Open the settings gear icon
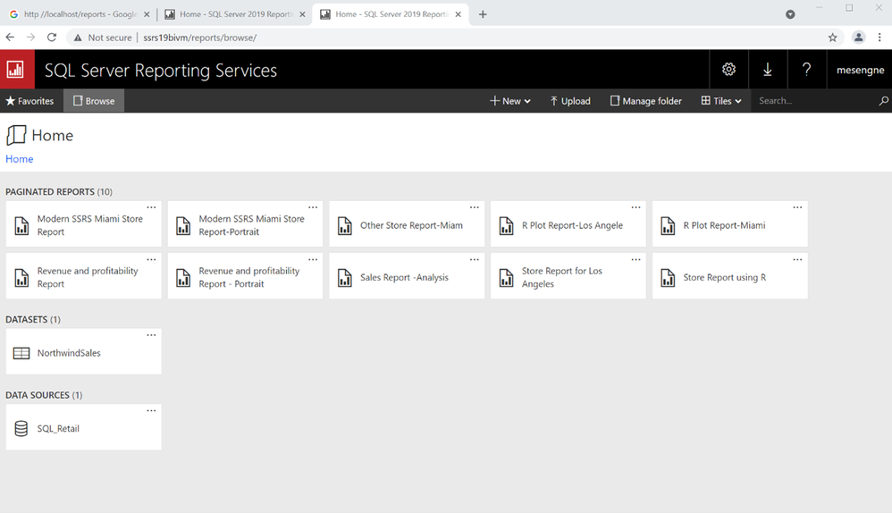Image resolution: width=892 pixels, height=513 pixels. click(728, 70)
